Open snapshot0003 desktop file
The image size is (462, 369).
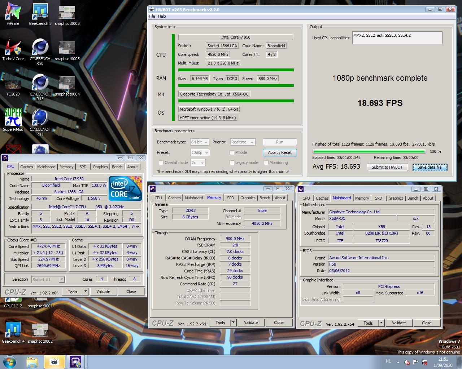(67, 14)
